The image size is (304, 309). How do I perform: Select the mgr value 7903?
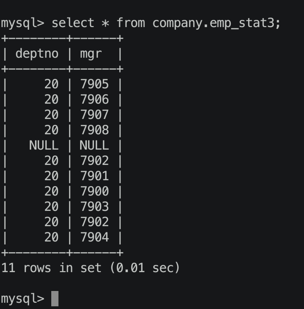click(x=94, y=206)
